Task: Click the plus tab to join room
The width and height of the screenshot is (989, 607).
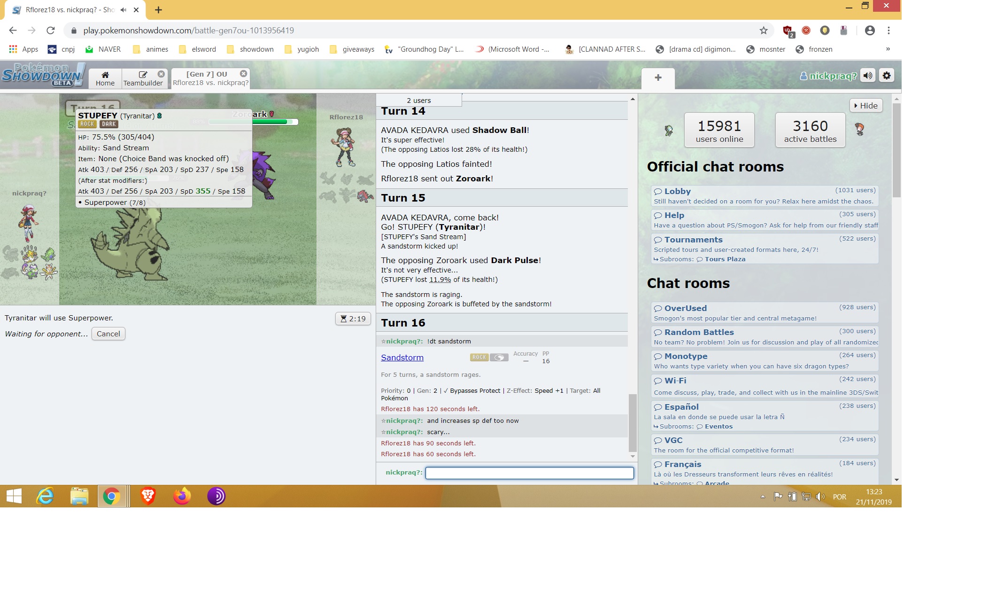Action: [x=658, y=78]
